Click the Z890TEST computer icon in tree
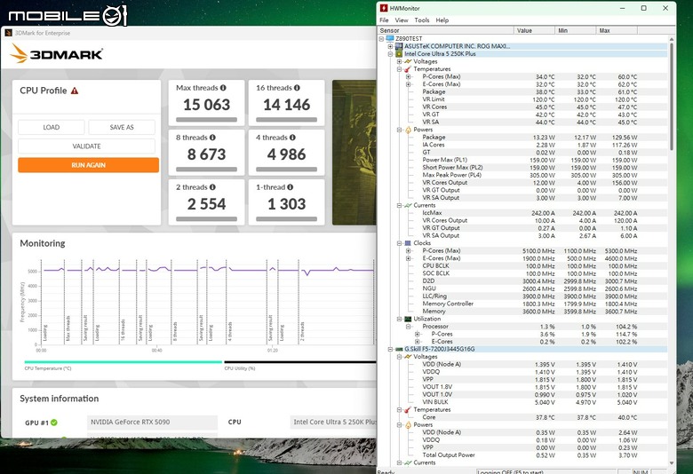 (390, 38)
